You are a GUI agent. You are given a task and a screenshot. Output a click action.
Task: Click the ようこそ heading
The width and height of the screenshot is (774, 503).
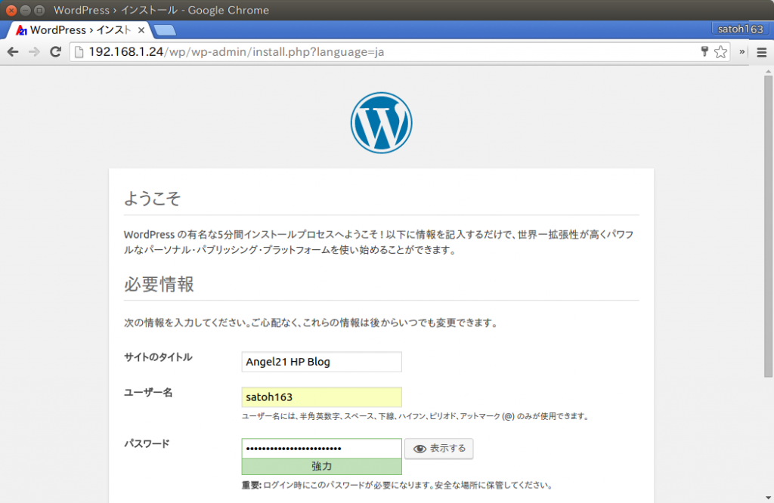152,198
